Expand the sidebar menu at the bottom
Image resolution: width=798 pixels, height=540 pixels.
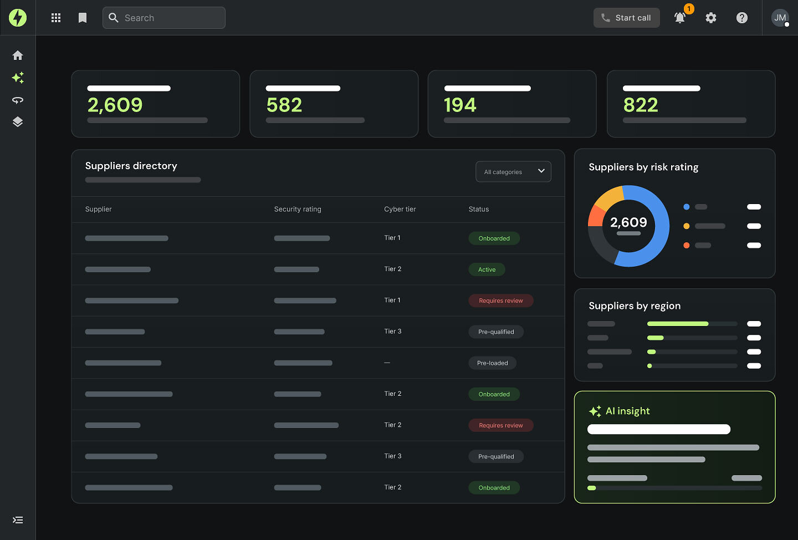point(18,520)
